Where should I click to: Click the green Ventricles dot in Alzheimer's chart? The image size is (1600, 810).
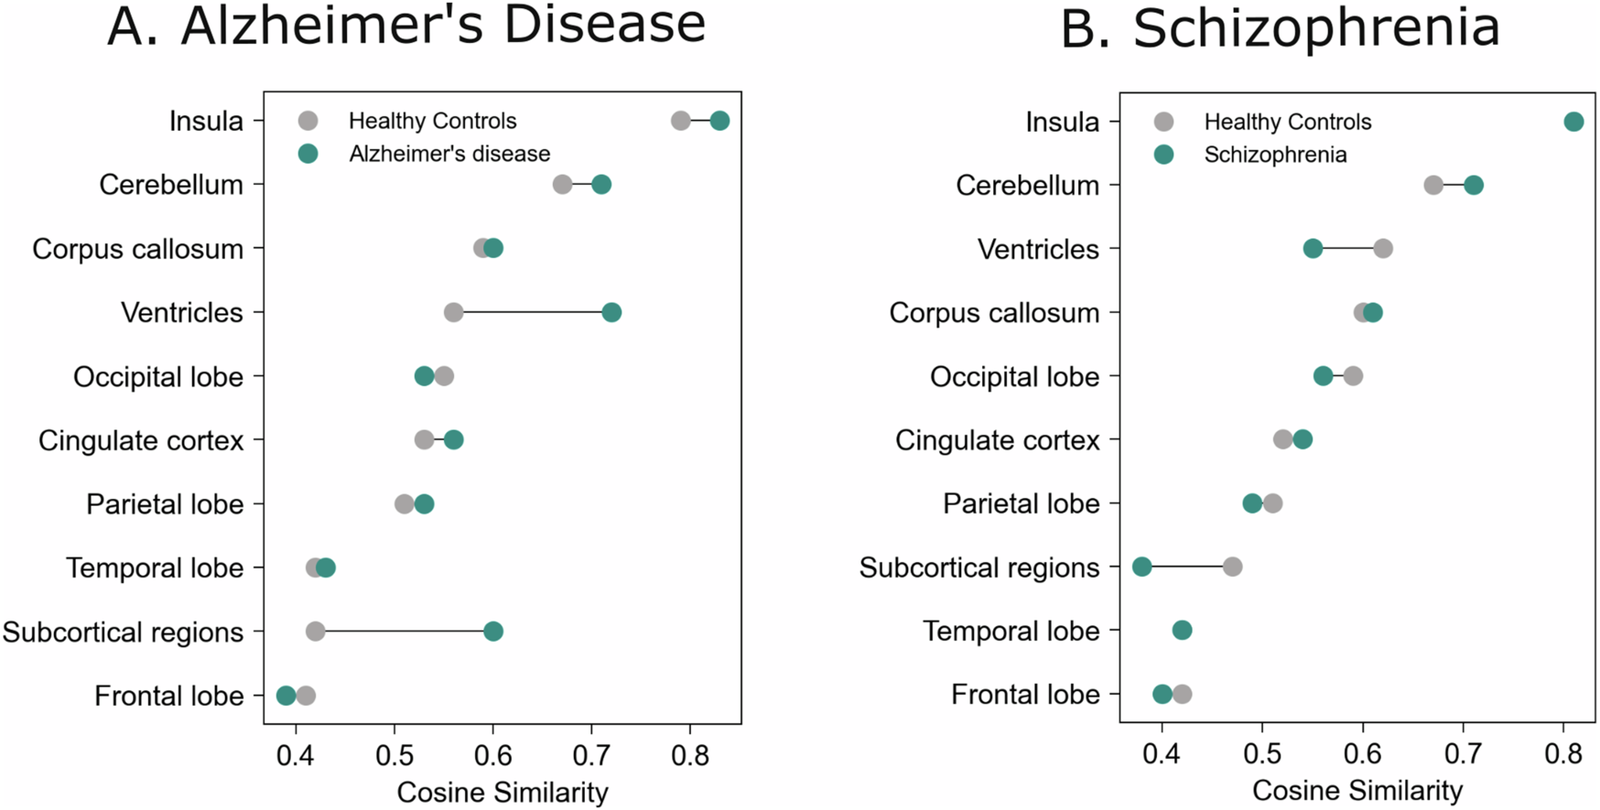[611, 313]
